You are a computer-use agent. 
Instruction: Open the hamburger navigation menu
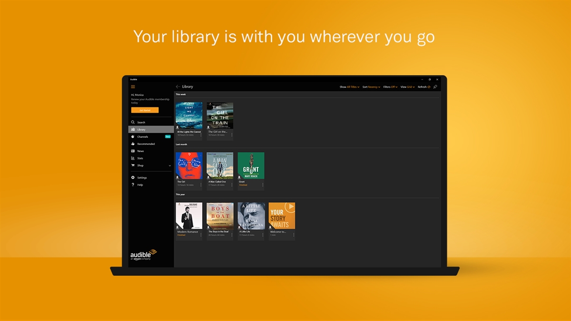point(133,87)
